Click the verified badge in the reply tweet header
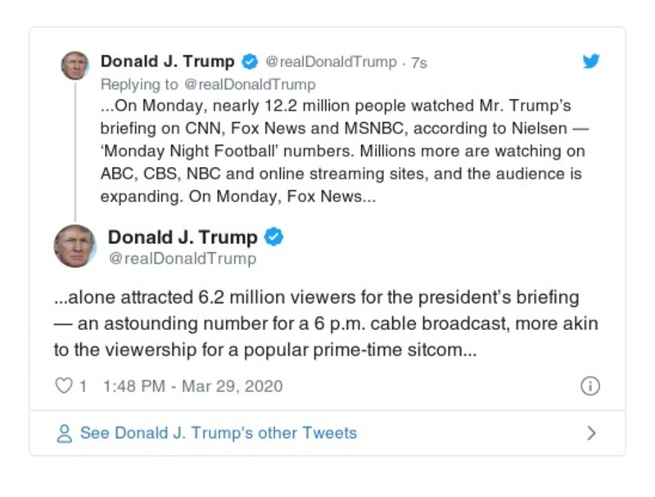655x497 pixels. pyautogui.click(x=250, y=61)
